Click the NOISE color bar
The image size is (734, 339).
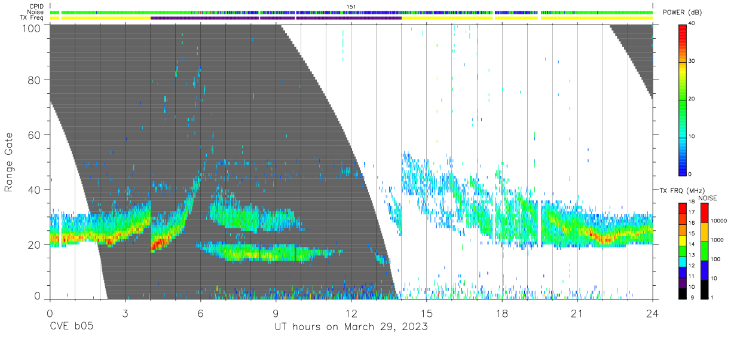click(705, 251)
